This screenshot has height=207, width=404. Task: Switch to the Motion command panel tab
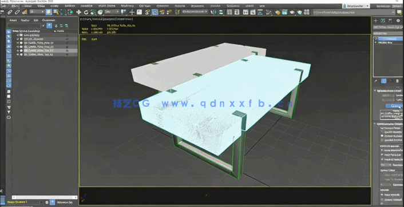[398, 21]
